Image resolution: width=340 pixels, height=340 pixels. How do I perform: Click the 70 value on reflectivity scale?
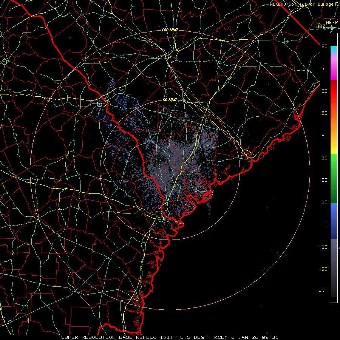tap(325, 69)
